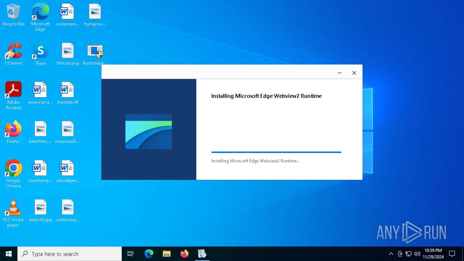The image size is (464, 261).
Task: Click the installation progress bar
Action: (276, 152)
